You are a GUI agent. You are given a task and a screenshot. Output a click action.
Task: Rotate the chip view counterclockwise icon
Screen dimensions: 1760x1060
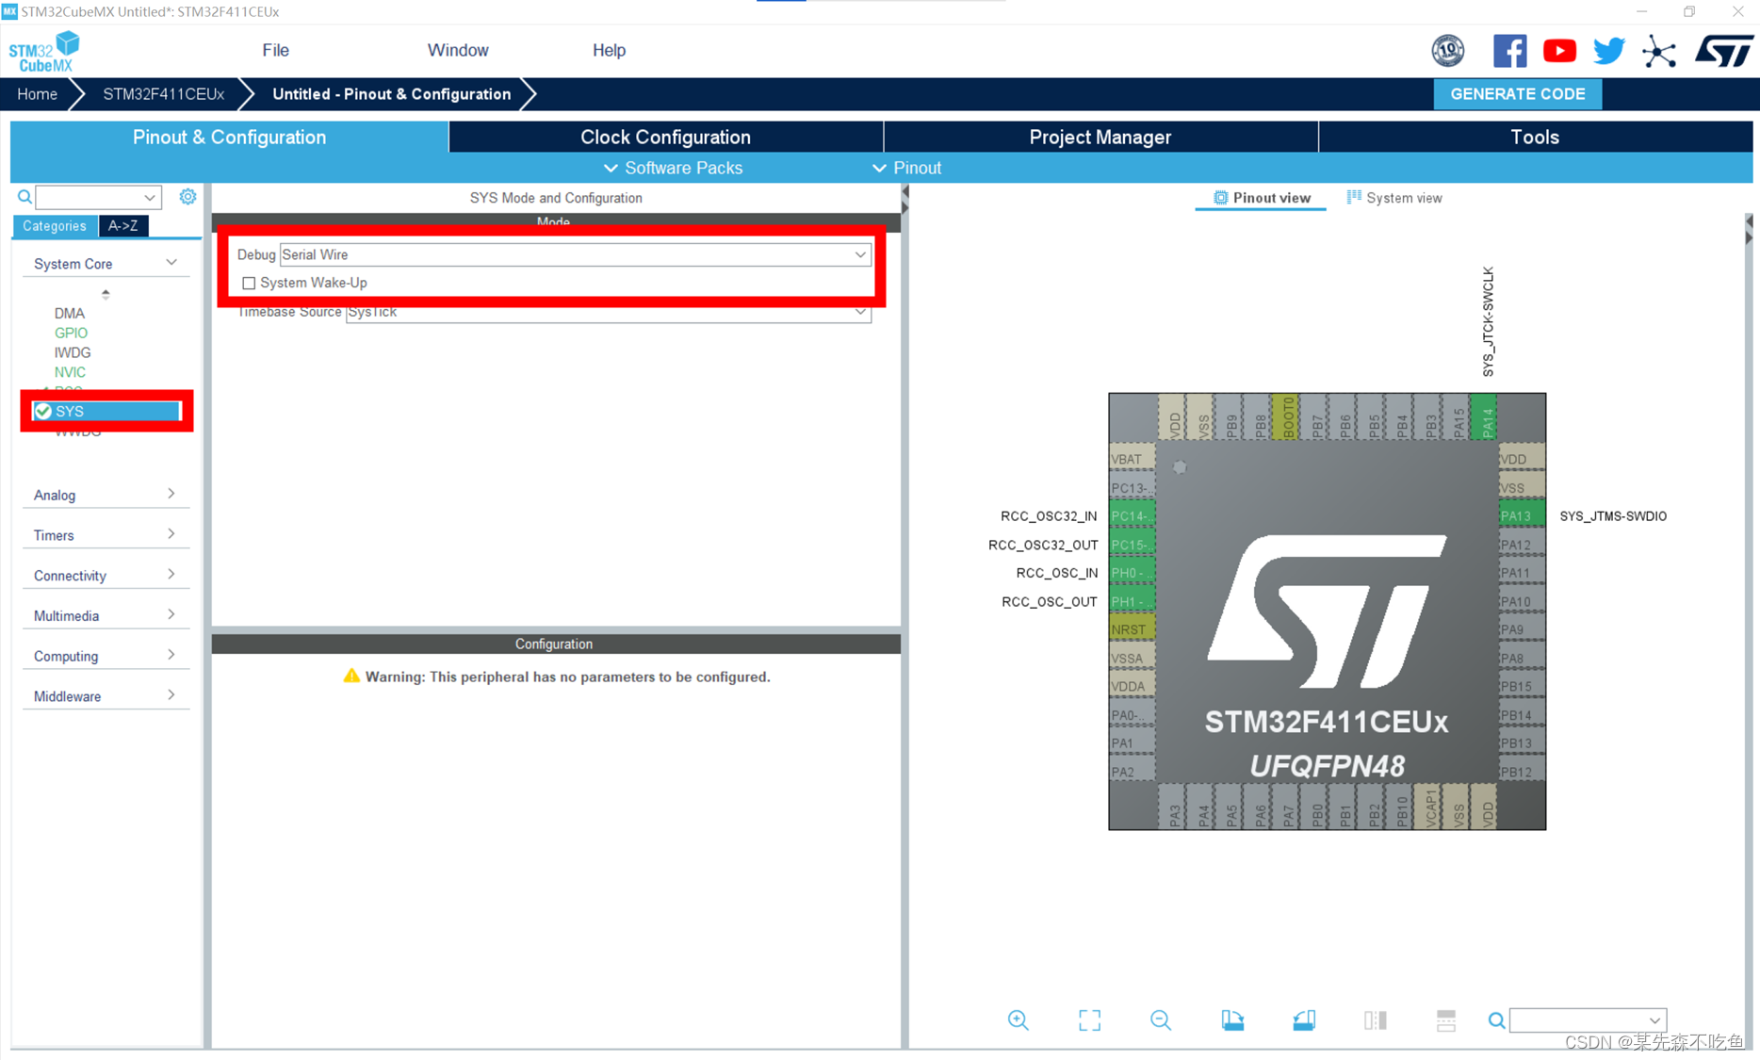coord(1304,1020)
